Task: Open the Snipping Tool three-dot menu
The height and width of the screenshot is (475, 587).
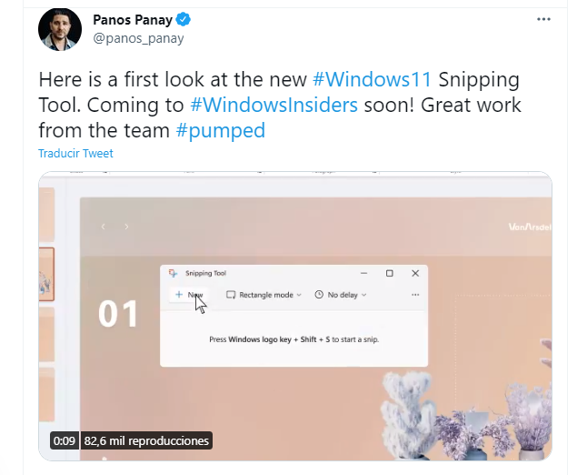Action: [415, 295]
